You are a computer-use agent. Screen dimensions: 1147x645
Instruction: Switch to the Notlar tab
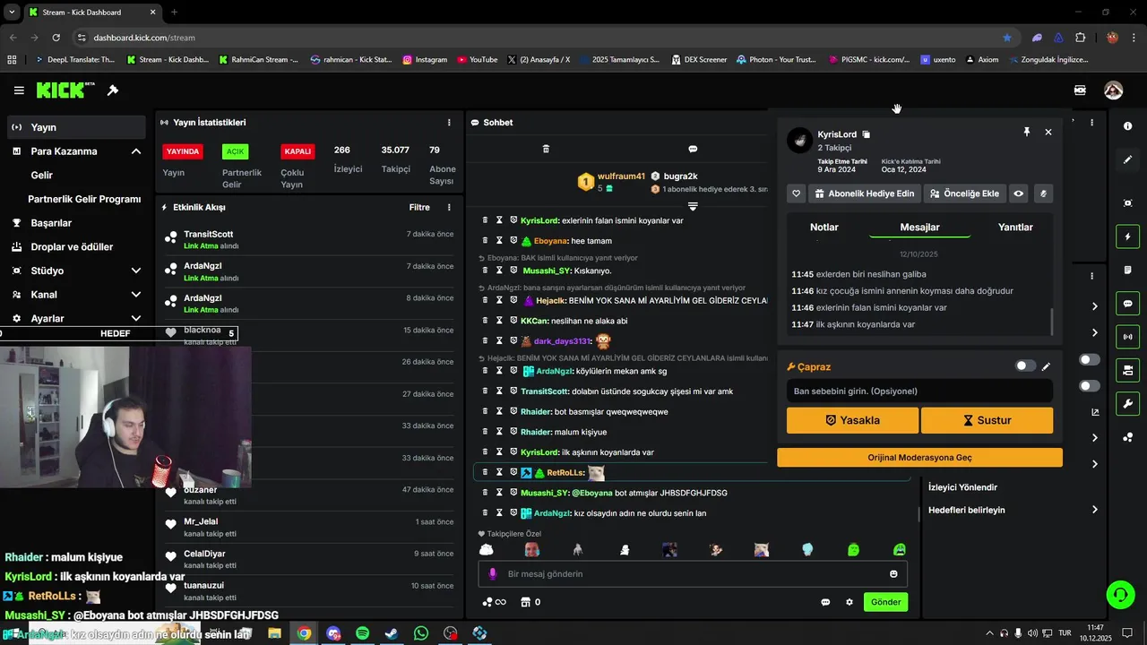tap(824, 228)
